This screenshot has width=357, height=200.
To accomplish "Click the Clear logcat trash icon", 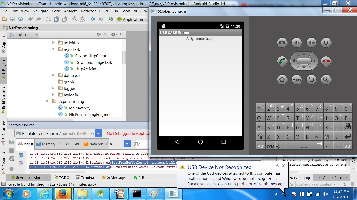I will coord(21,155).
